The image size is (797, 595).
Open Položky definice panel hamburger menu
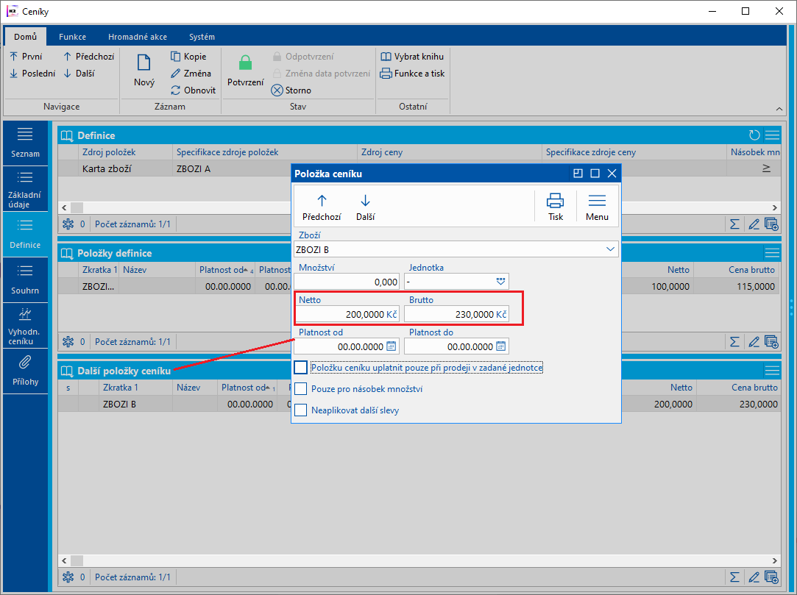[772, 252]
